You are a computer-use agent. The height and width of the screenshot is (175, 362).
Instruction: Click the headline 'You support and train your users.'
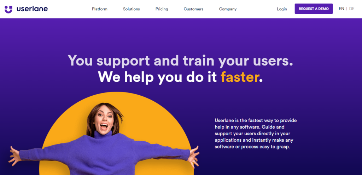click(180, 61)
